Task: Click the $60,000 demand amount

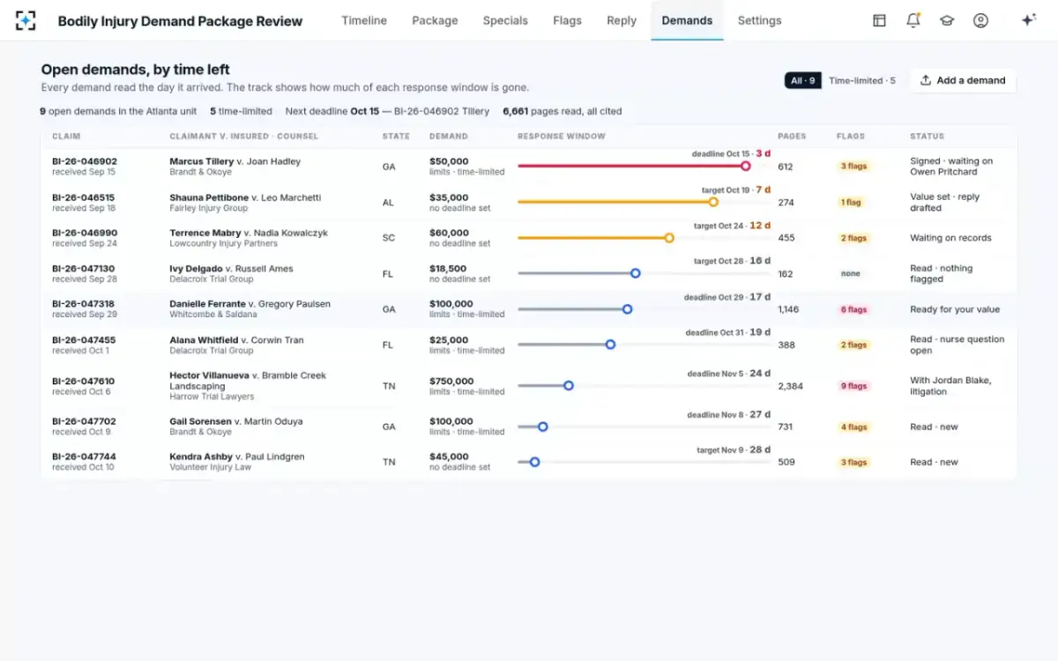Action: coord(449,233)
